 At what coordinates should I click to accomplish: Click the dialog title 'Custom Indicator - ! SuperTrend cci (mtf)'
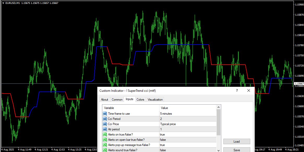click(128, 91)
